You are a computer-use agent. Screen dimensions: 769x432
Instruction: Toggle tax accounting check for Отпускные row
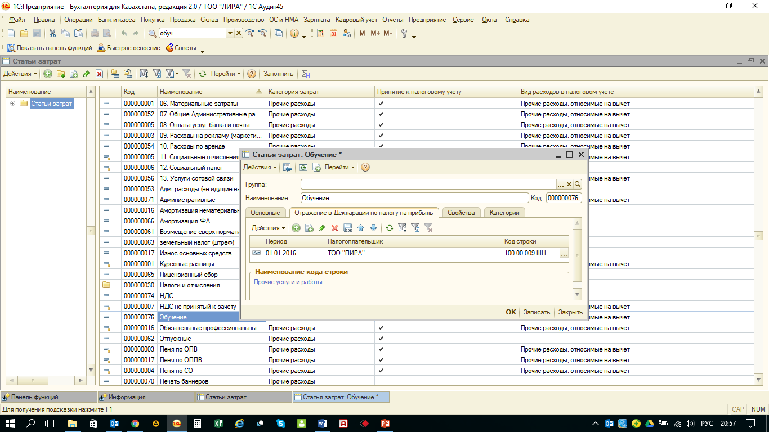(381, 339)
